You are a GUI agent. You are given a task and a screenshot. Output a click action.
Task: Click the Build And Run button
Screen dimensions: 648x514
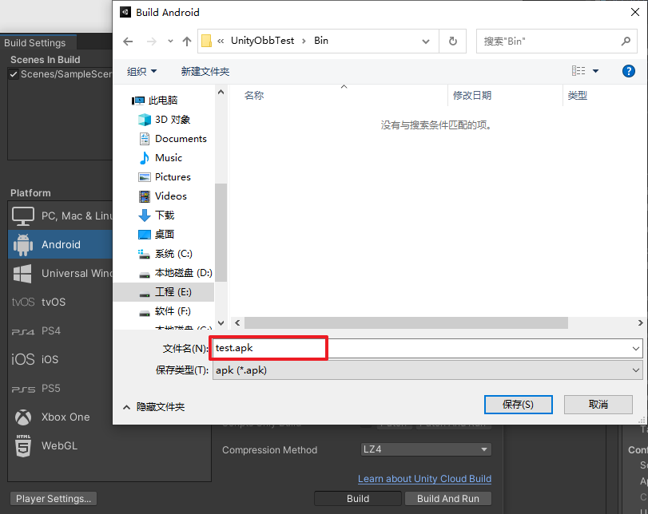tap(448, 498)
